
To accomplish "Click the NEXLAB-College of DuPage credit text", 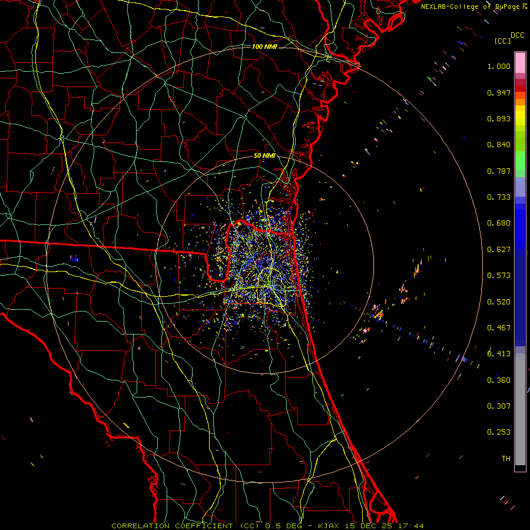I will (x=470, y=6).
